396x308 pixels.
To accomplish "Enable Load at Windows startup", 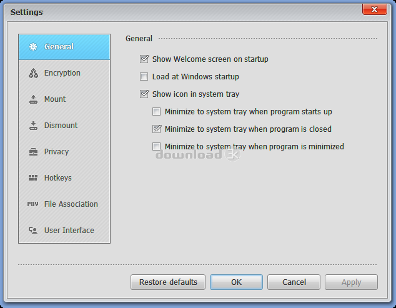I will coord(144,77).
